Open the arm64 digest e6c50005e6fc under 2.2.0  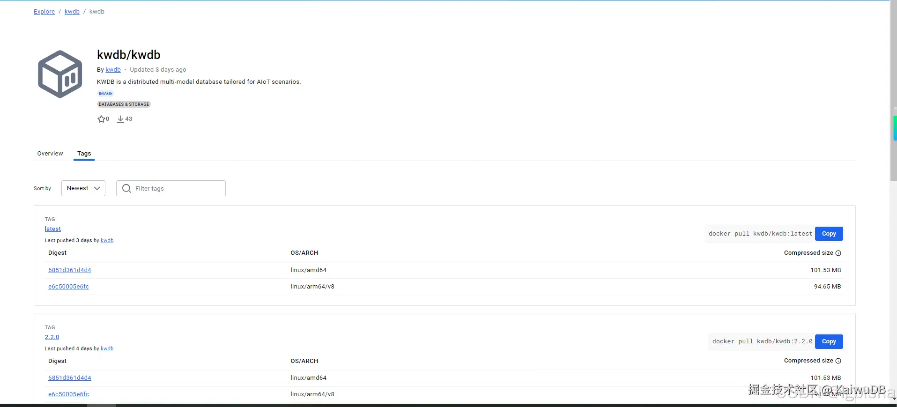pyautogui.click(x=68, y=394)
